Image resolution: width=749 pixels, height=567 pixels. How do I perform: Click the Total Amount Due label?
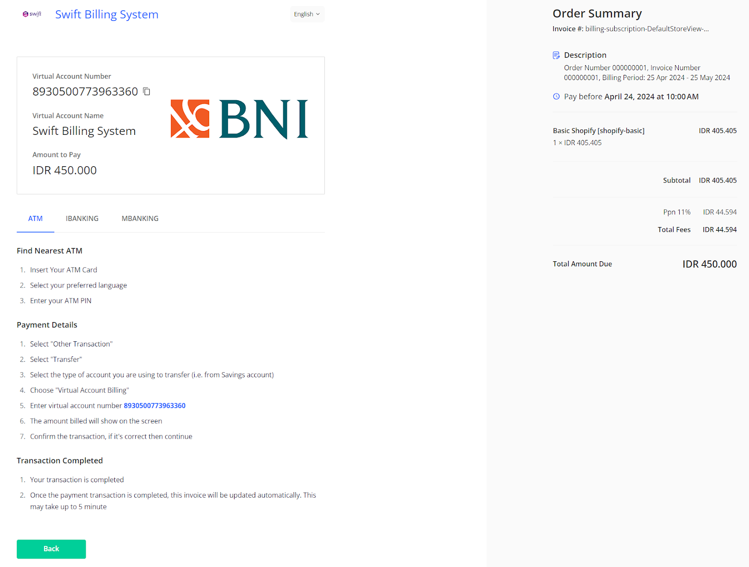582,264
